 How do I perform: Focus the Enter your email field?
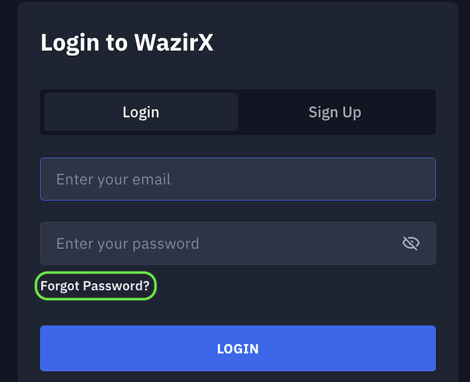click(x=238, y=179)
